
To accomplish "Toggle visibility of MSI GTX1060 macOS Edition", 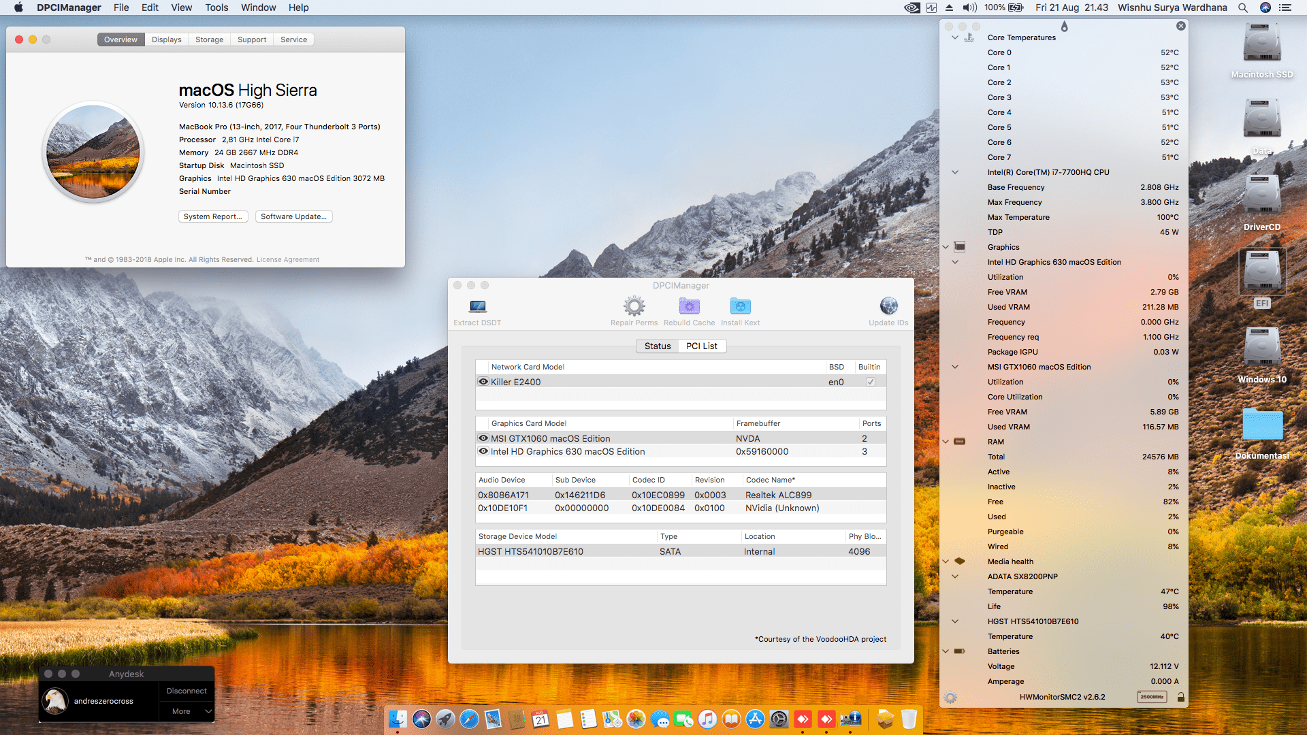I will (x=483, y=438).
